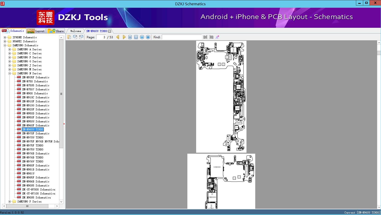This screenshot has height=215, width=381.
Task: Collapse the side panel with red splitter arrow
Action: pos(64,124)
